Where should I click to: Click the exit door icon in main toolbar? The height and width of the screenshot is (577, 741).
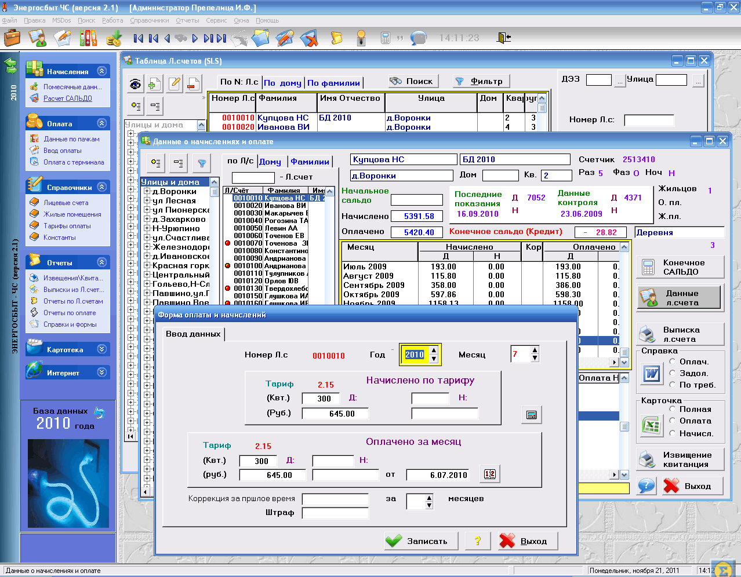[x=503, y=38]
